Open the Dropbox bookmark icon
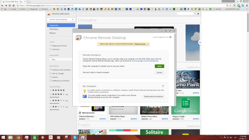Viewport: 249px width, 140px height. point(167,9)
